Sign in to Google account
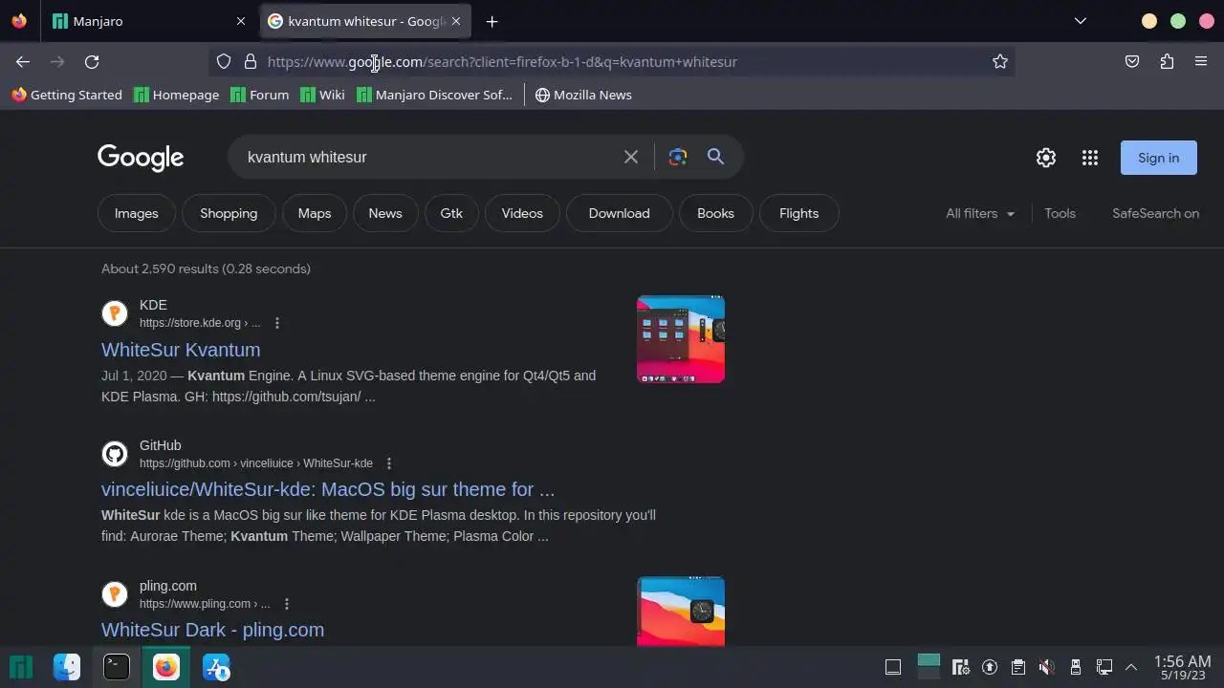Screen dimensions: 1224x688 coord(1158,158)
